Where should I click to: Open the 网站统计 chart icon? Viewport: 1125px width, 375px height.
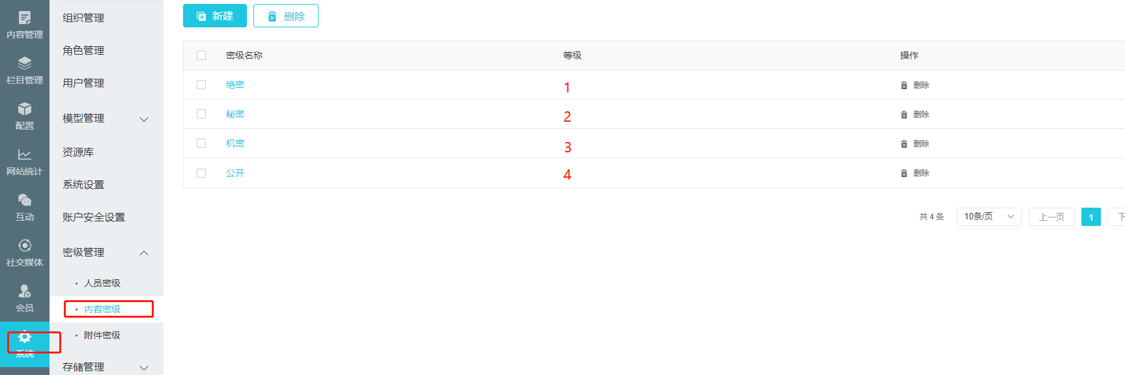coord(25,154)
